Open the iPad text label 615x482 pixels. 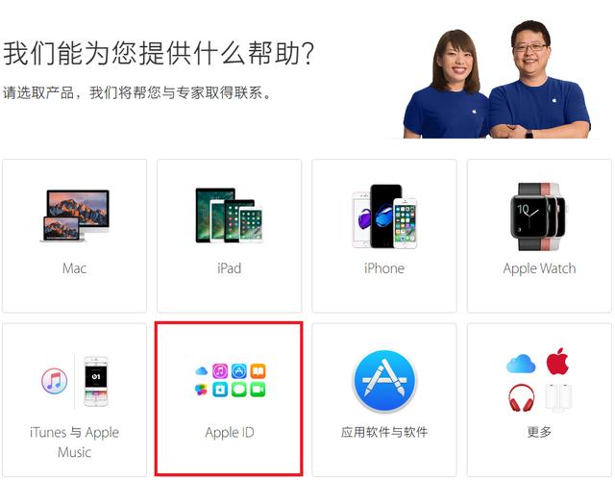230,268
